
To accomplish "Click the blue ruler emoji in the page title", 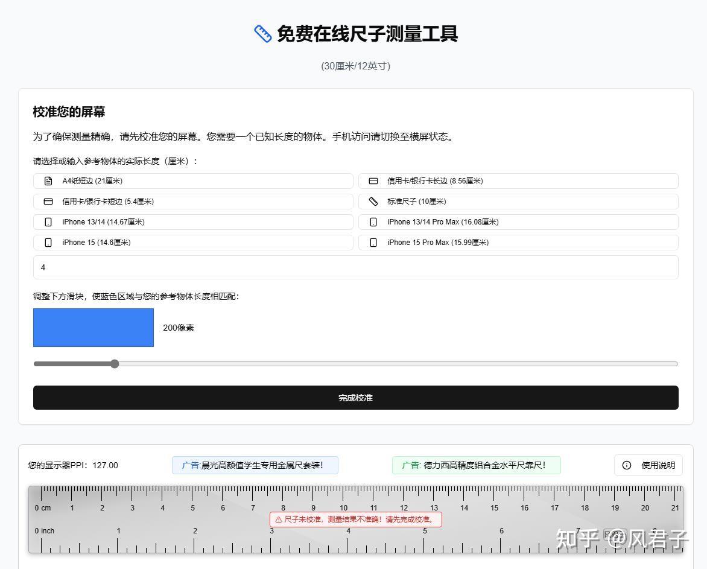I will 262,34.
